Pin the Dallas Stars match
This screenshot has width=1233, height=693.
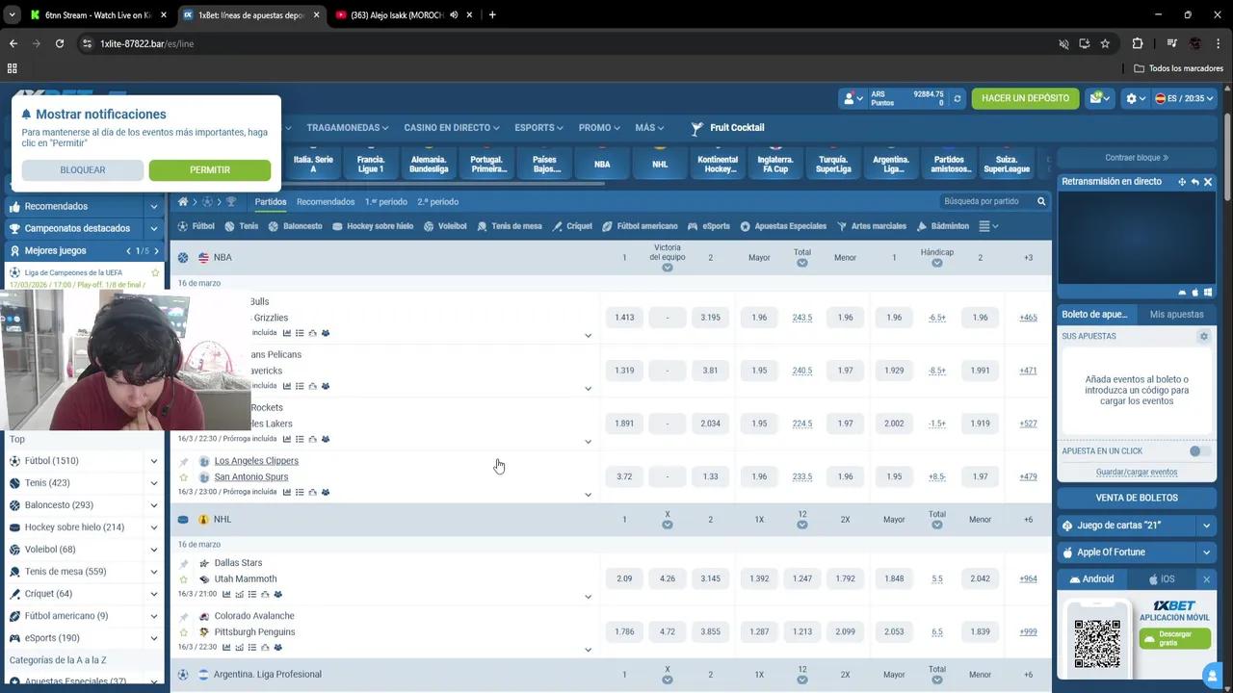[x=184, y=563]
